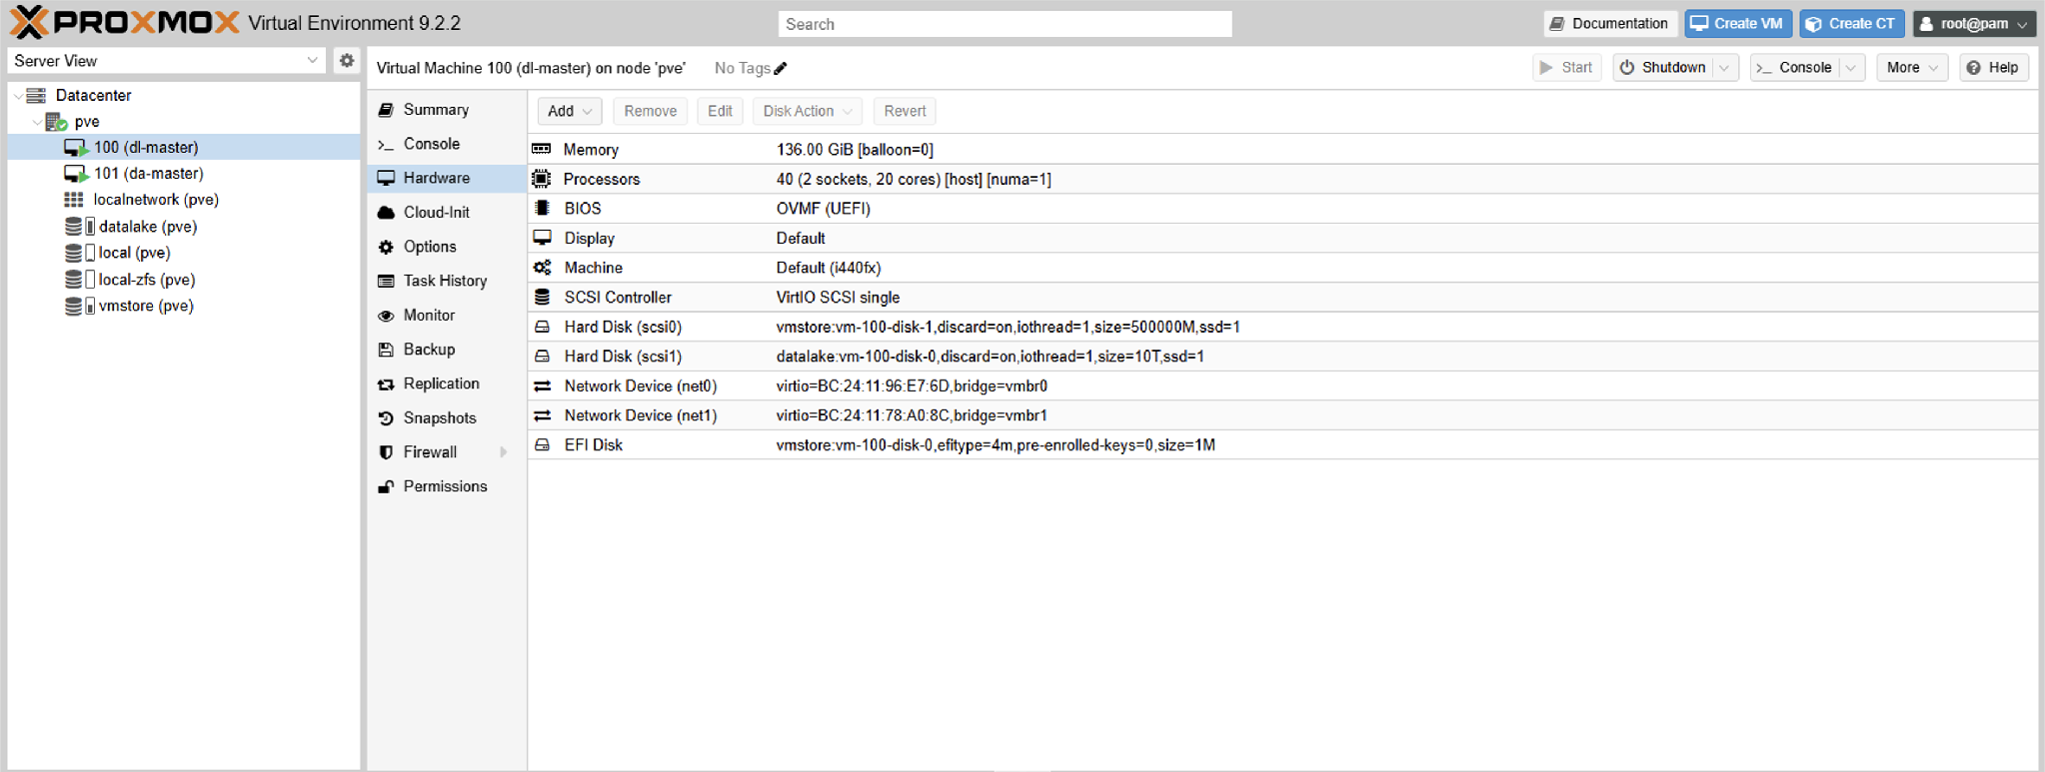Viewport: 2045px width, 772px height.
Task: Click the EFI Disk drive icon
Action: pos(542,445)
